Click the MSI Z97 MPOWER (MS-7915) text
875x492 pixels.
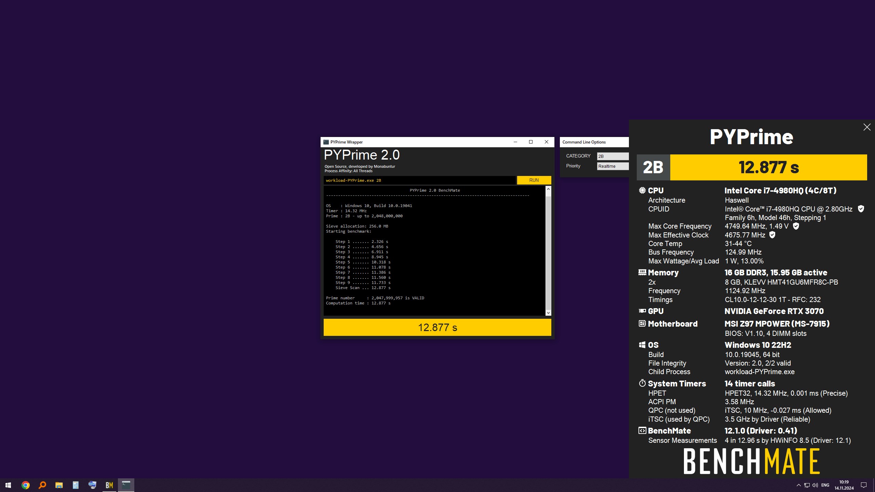click(777, 324)
